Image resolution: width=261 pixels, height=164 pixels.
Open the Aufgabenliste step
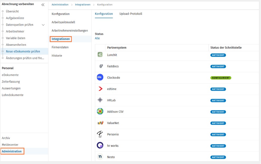[15, 18]
